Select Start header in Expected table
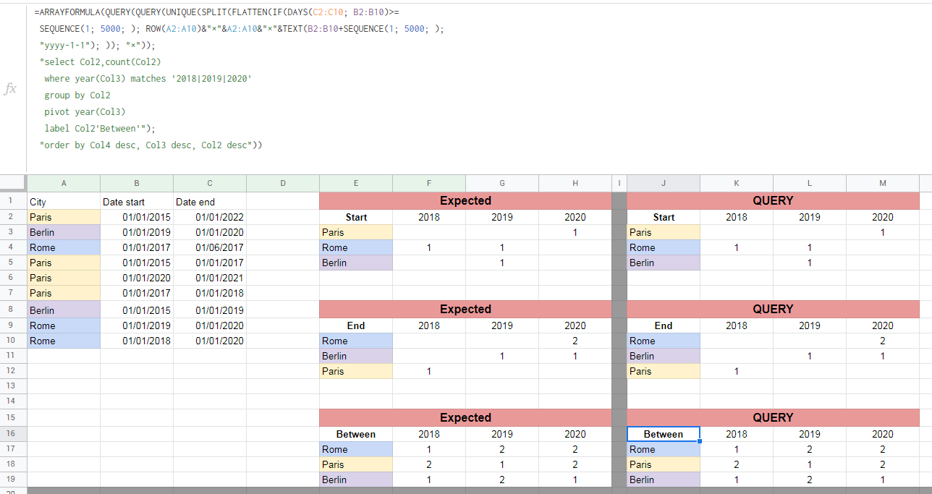Viewport: 932px width, 494px height. point(356,217)
